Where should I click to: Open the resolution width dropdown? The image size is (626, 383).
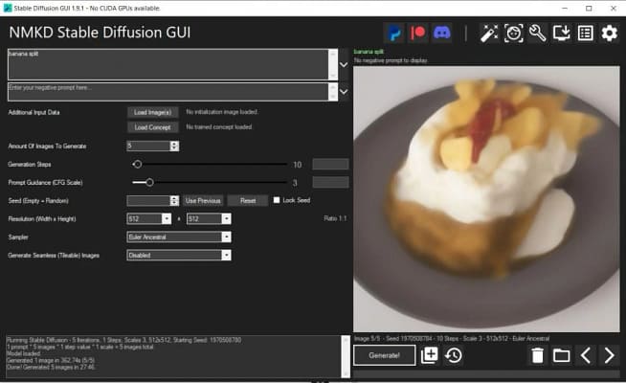coord(167,219)
